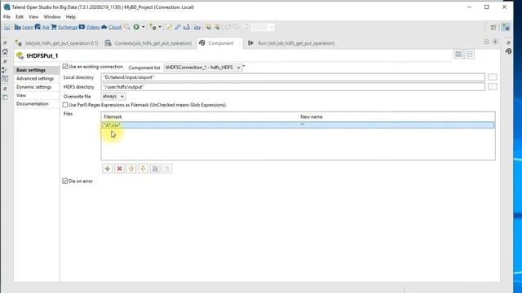
Task: Click the second yellow-green icon in toolbar
Action: point(217,27)
